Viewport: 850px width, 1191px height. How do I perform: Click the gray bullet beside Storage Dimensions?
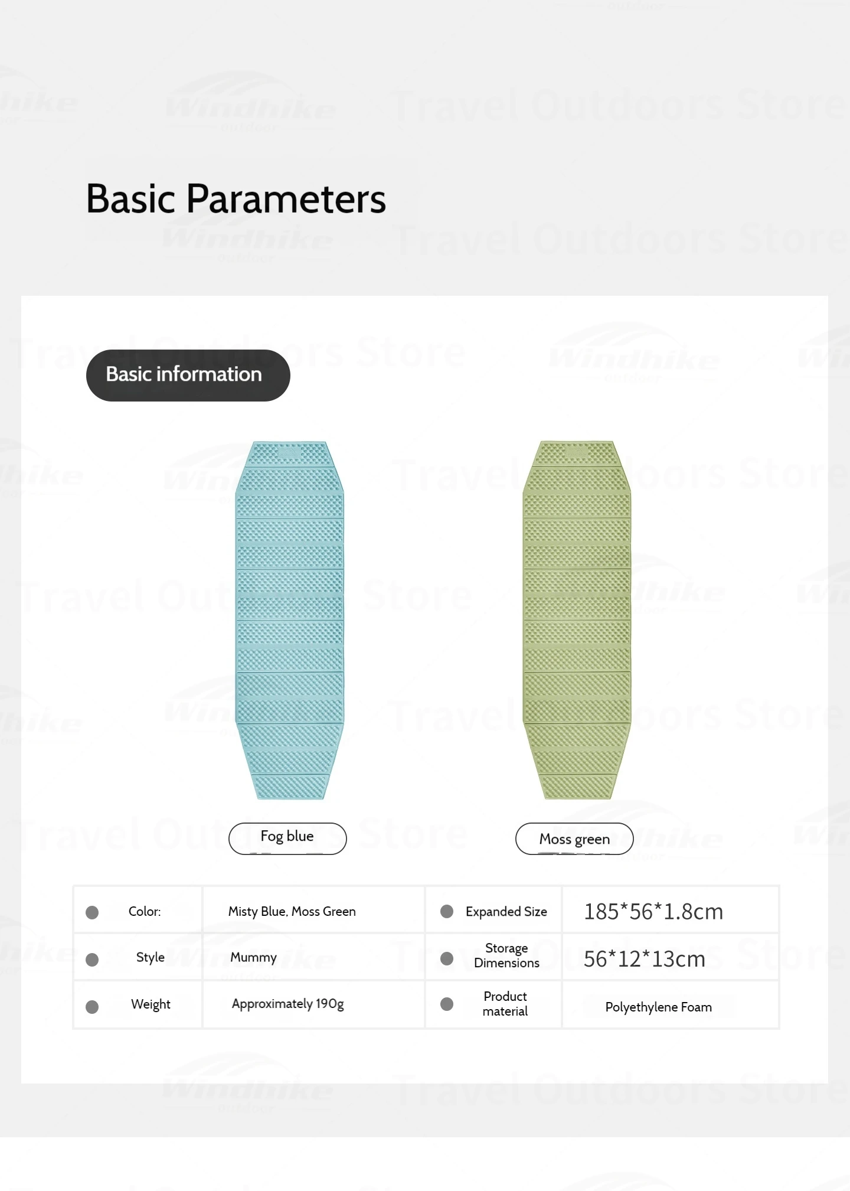click(447, 958)
